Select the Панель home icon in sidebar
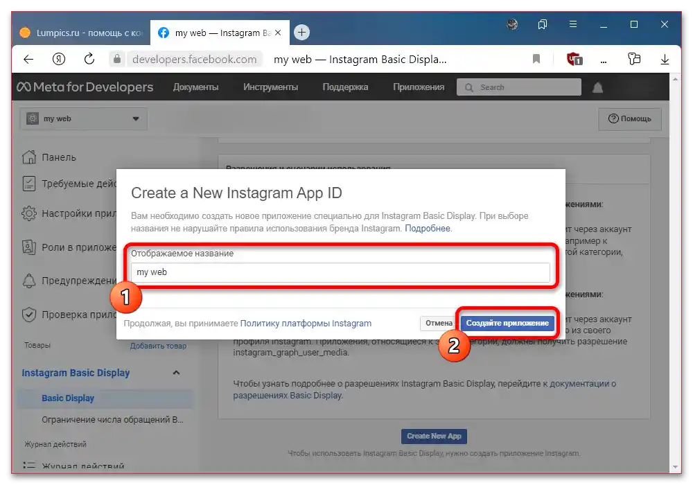 [x=28, y=157]
